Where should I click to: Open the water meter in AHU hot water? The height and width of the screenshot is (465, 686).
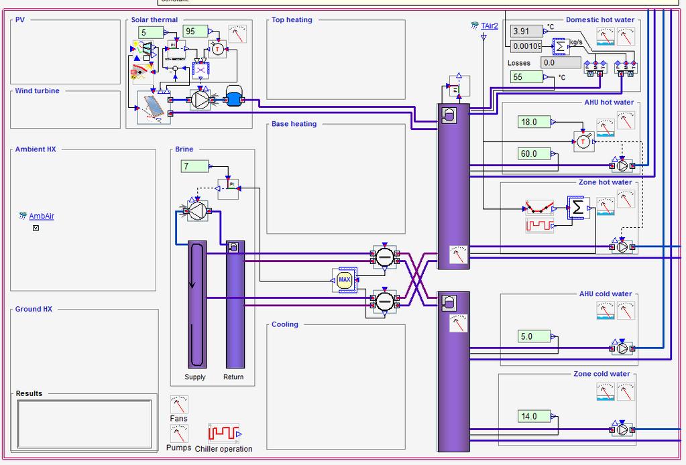(606, 127)
